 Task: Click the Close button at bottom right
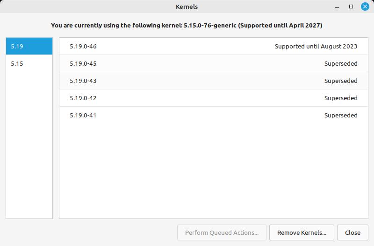coord(352,232)
